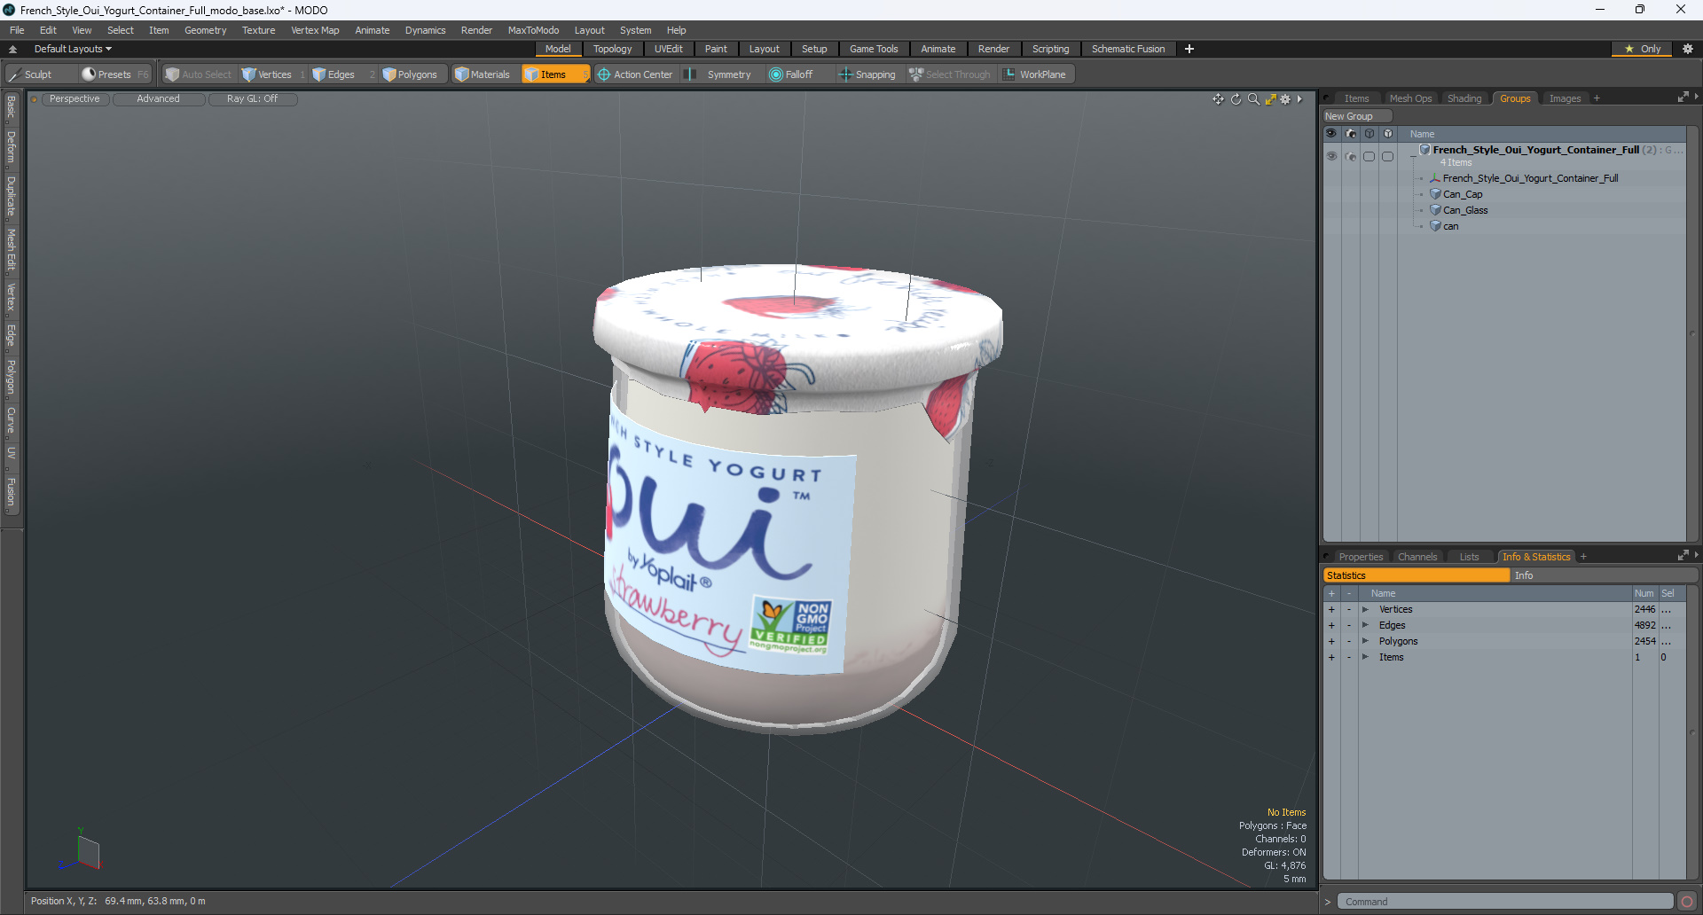The width and height of the screenshot is (1703, 915).
Task: Open the viewport extra options arrow
Action: [x=1299, y=99]
